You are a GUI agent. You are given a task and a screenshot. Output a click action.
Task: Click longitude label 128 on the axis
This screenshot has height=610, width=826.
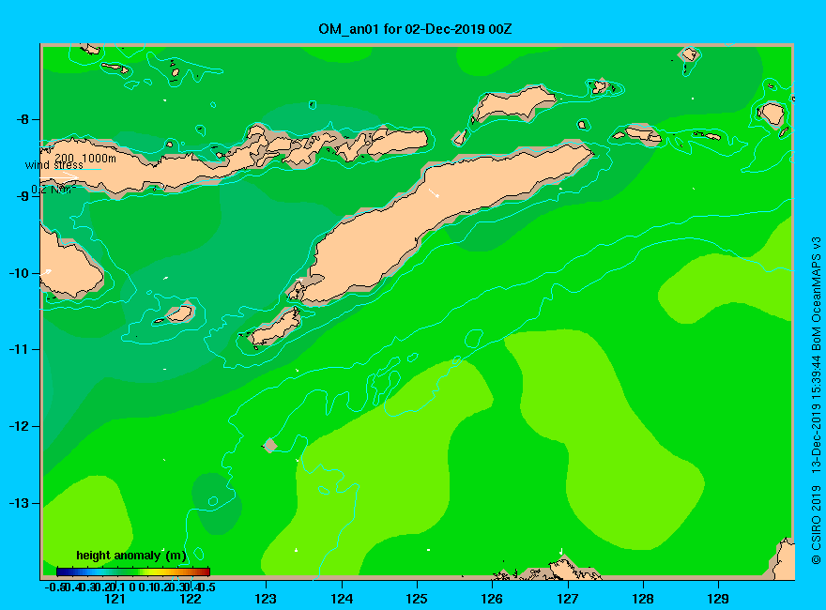click(x=643, y=599)
